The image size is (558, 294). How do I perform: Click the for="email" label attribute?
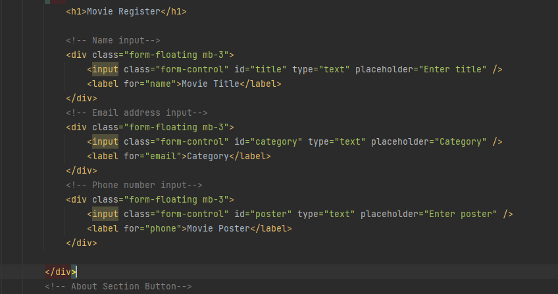pos(153,157)
